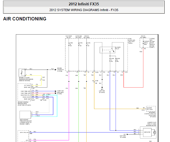The height and width of the screenshot is (142, 170).
Task: Click the 'LT BLU' label at connector pin 80
Action: [x=48, y=94]
